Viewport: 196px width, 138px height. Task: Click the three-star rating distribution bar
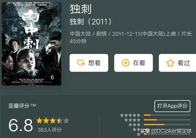pos(167,125)
